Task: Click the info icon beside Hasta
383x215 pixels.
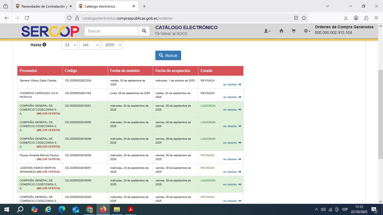Action: 44,45
